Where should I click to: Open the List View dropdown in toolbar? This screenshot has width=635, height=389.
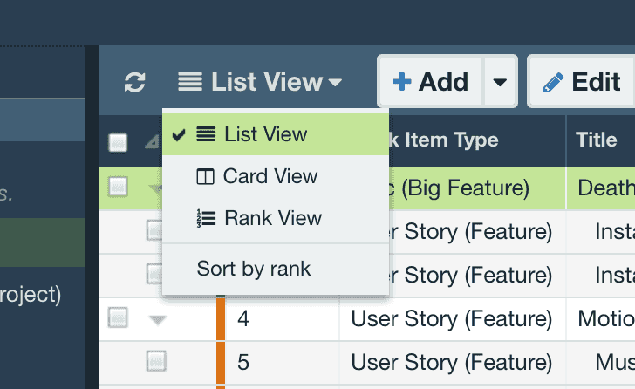260,82
